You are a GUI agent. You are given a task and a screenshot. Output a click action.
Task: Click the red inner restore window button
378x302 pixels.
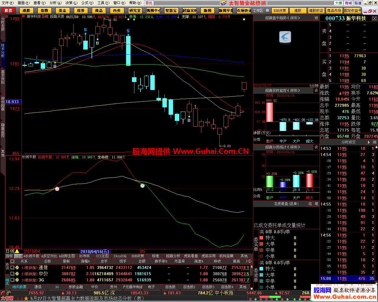[370, 12]
